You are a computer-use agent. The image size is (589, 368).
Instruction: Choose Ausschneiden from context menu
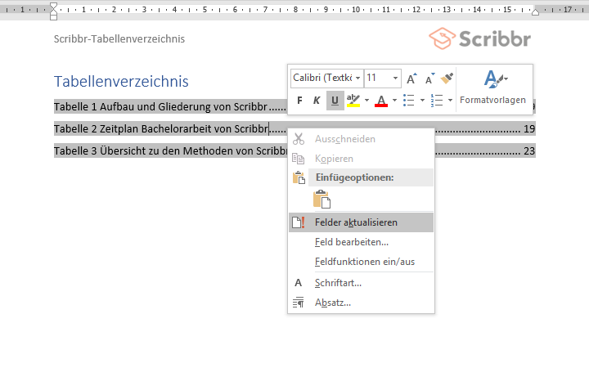point(361,139)
